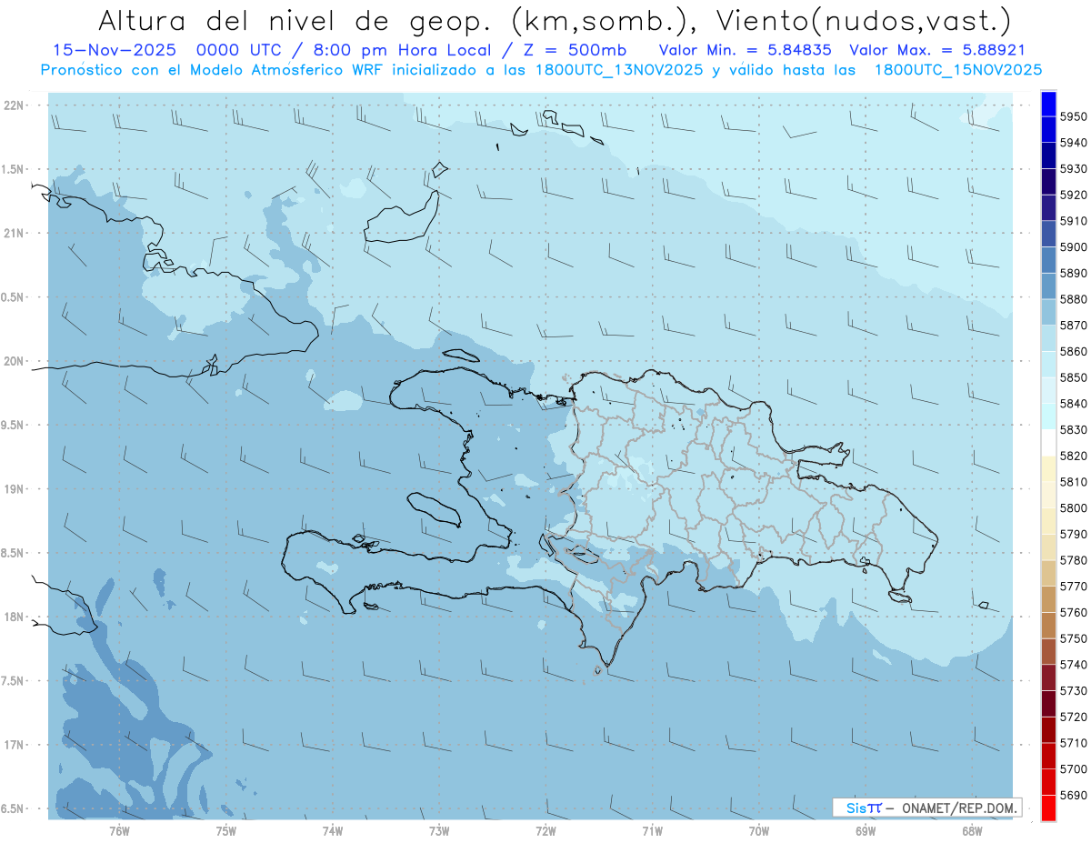Click the '5710' colorbar value

coord(1074,742)
